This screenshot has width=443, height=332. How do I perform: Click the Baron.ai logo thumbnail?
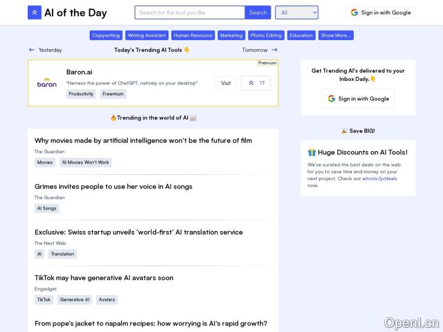tap(47, 83)
